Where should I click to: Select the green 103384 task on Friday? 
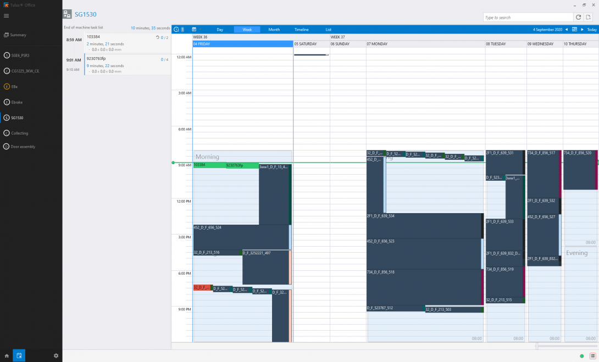[209, 165]
